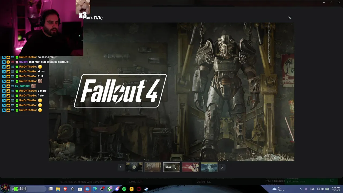Viewport: 343px width, 193px height.
Task: Launch Brave browser from the taskbar
Action: (x=65, y=189)
